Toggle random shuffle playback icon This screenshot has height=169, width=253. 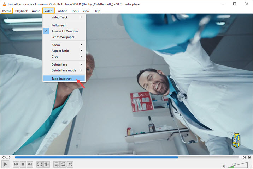click(70, 164)
